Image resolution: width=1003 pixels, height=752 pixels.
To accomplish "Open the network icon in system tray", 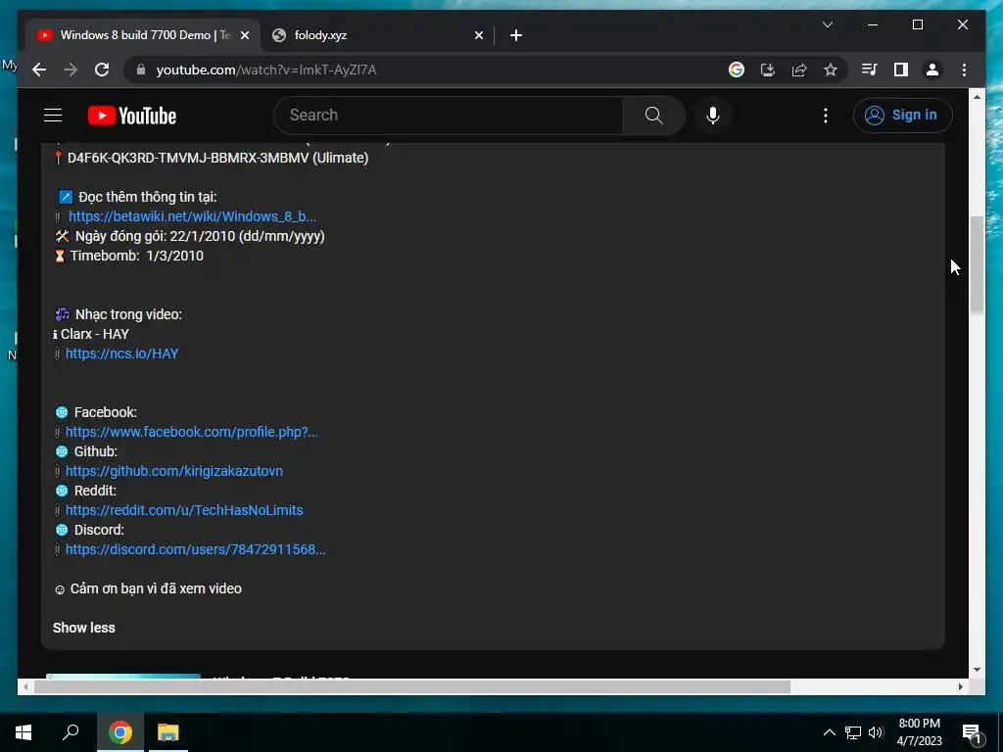I will click(x=853, y=732).
